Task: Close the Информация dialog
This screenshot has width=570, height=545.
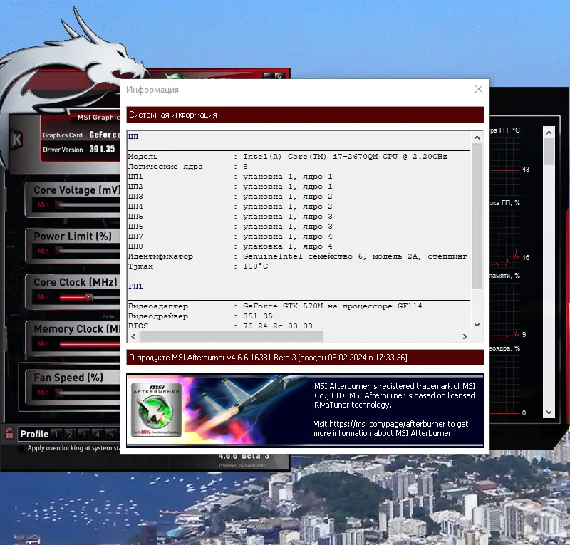Action: [x=478, y=89]
